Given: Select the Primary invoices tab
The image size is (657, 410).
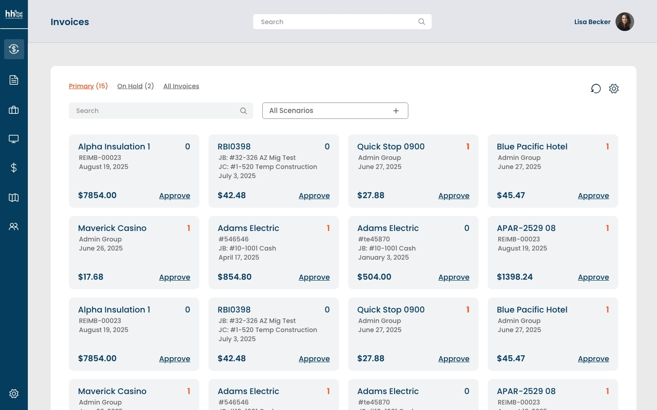Looking at the screenshot, I should [x=81, y=86].
